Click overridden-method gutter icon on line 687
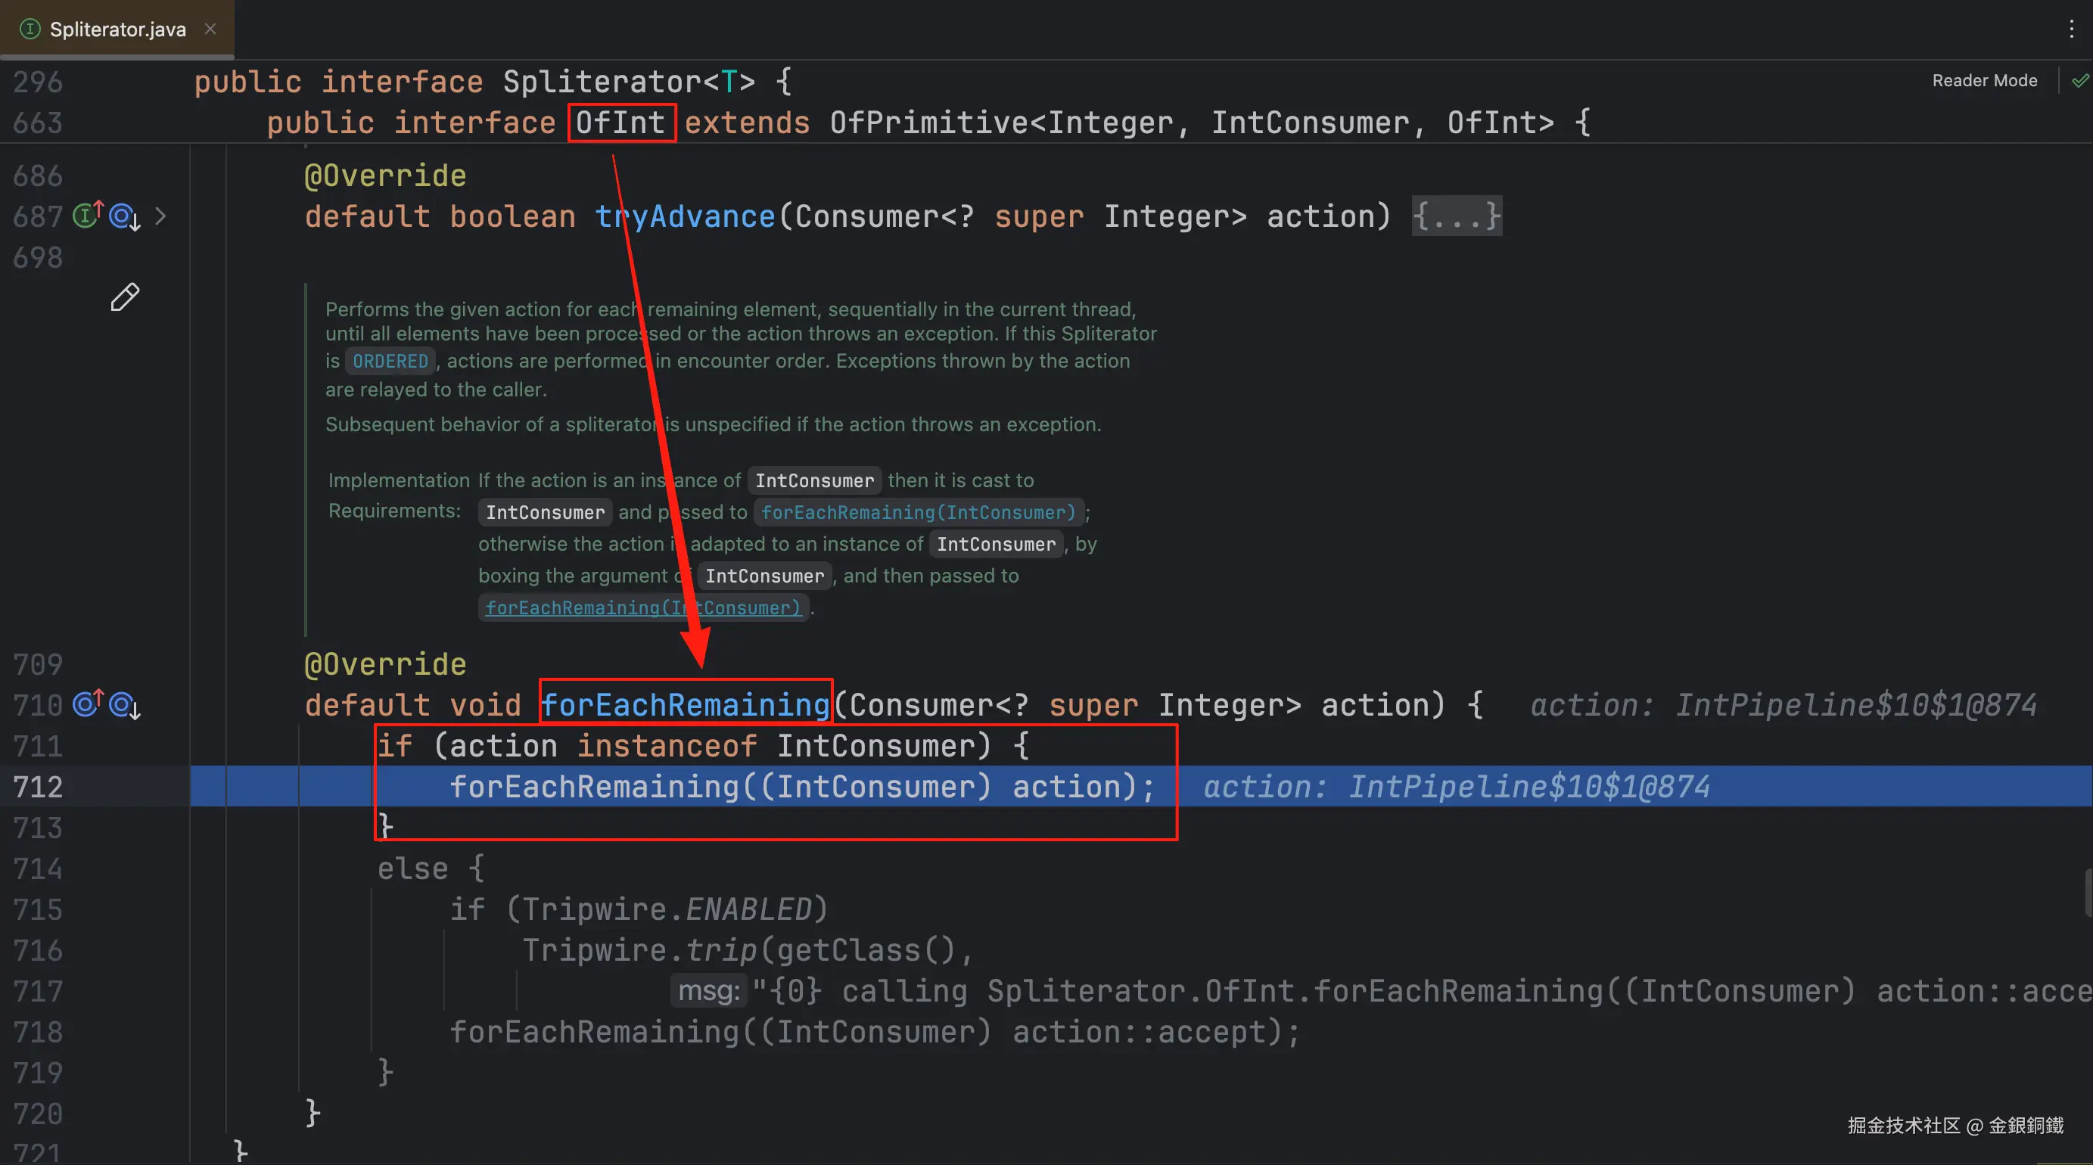This screenshot has height=1165, width=2093. coord(123,216)
